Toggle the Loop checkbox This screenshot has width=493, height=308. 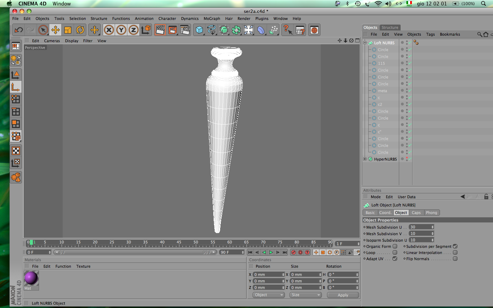(x=395, y=253)
